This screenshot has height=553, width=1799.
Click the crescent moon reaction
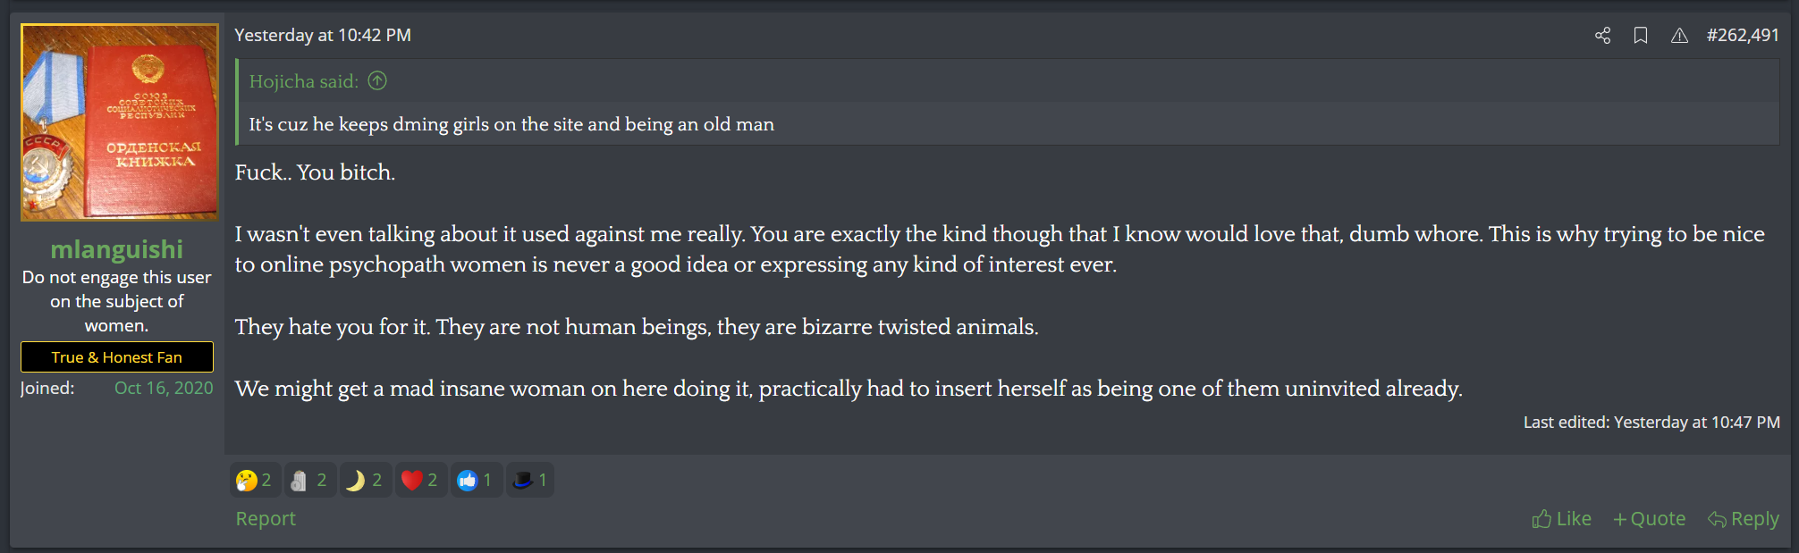(x=365, y=481)
